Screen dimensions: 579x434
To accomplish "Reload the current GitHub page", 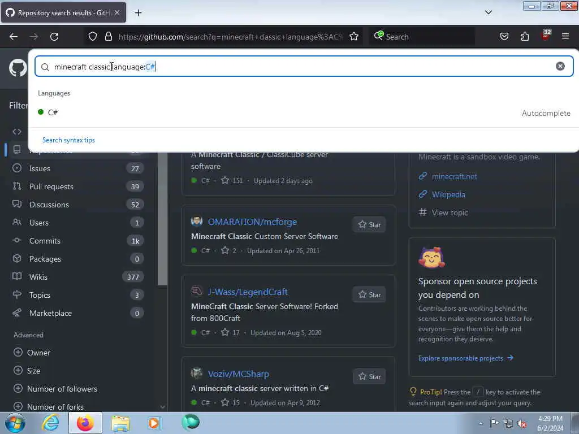I will 54,37.
